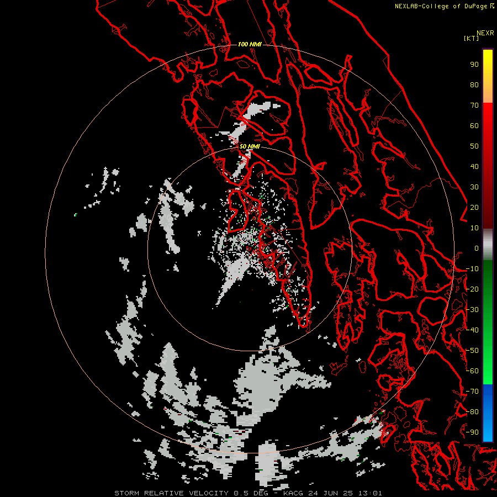
Task: Click the gray zero-velocity segment of color bar
Action: point(488,245)
